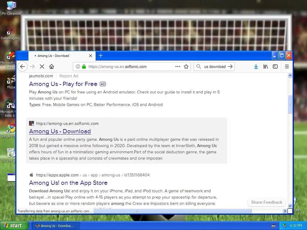Open Among Us - Play for Free ad
Viewport: 307px width, 230px height.
click(x=63, y=84)
